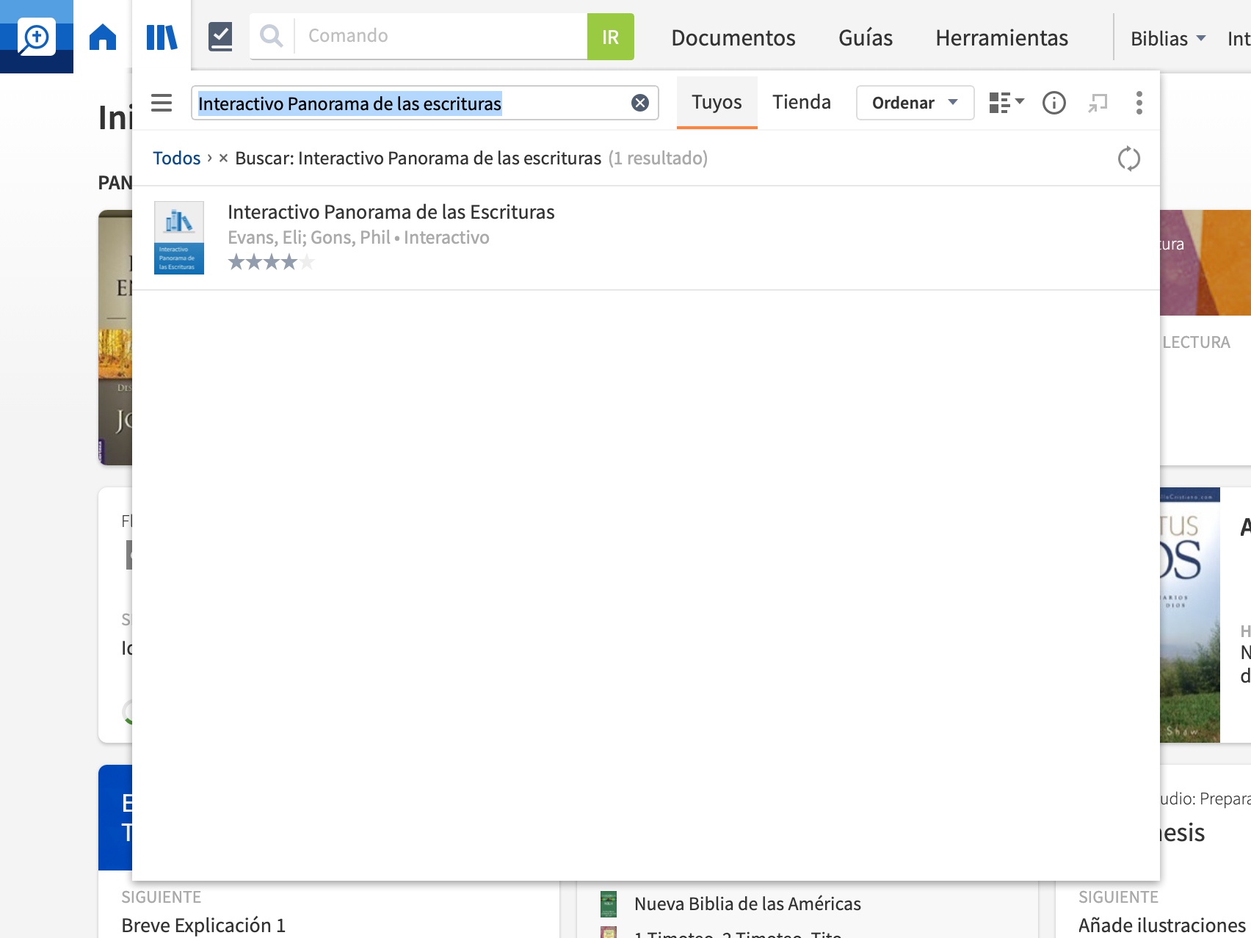This screenshot has height=938, width=1251.
Task: Clear the library search text
Action: (x=640, y=103)
